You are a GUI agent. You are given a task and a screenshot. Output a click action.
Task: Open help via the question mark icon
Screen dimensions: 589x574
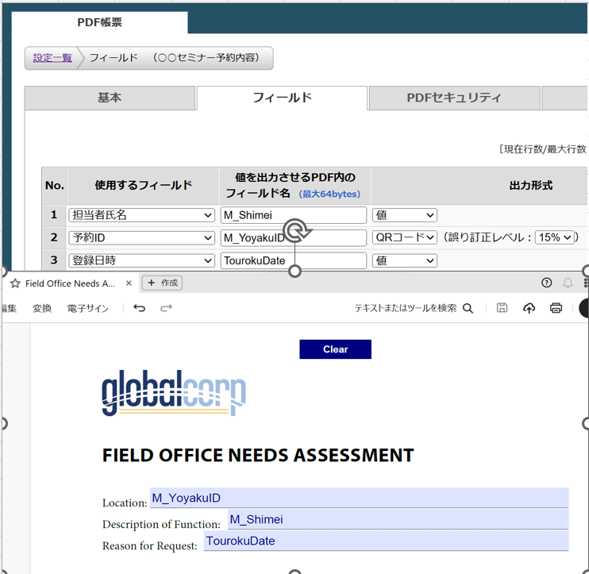pos(546,283)
